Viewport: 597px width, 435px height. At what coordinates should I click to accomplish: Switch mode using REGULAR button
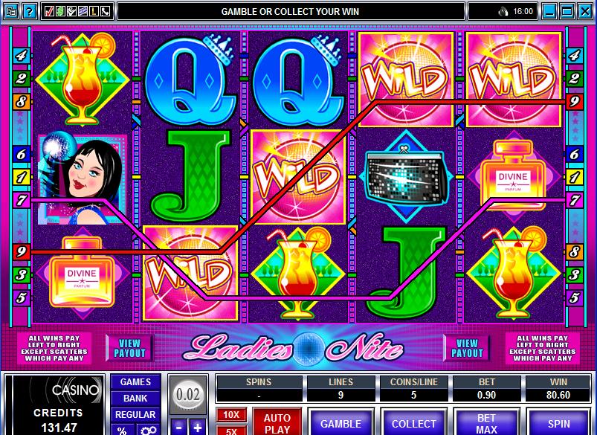coord(135,415)
